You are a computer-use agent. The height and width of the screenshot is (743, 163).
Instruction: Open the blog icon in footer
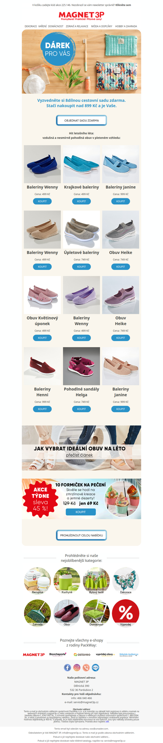pyautogui.click(x=96, y=668)
